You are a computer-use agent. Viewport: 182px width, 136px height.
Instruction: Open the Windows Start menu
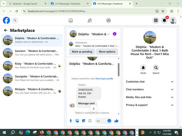click(x=4, y=133)
